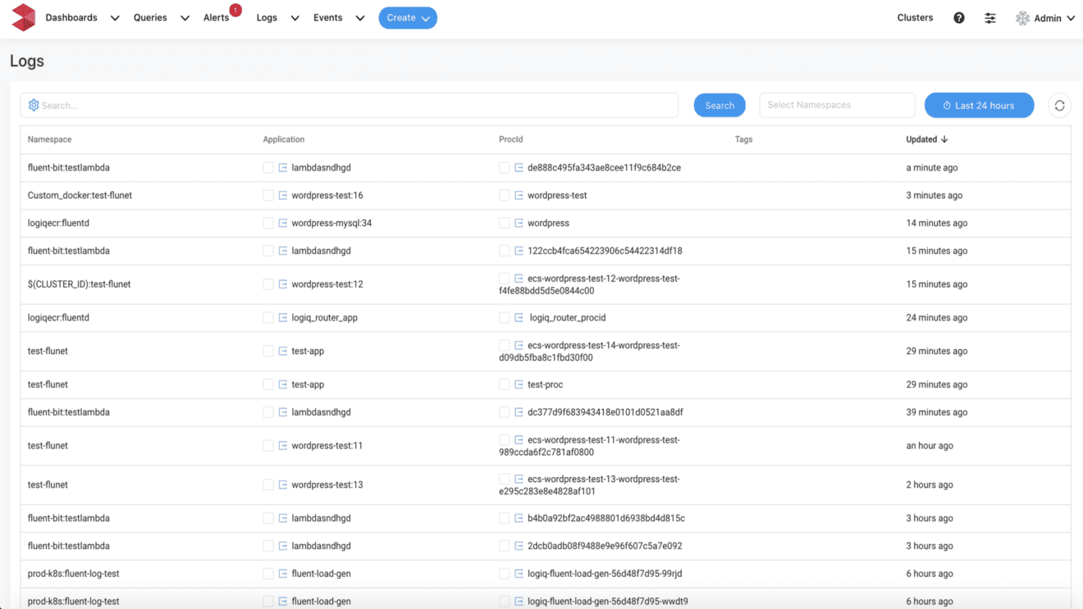This screenshot has width=1083, height=609.
Task: Click the Tags column header
Action: pyautogui.click(x=743, y=139)
